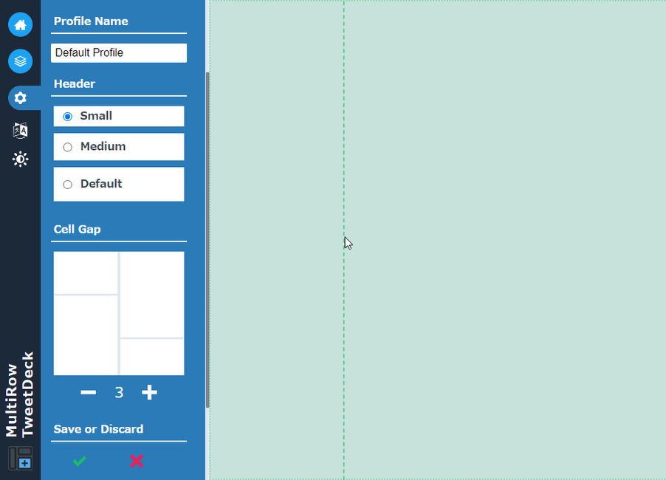Image resolution: width=666 pixels, height=480 pixels.
Task: Click the MultiRow TweetDeck vertical title
Action: click(x=20, y=394)
